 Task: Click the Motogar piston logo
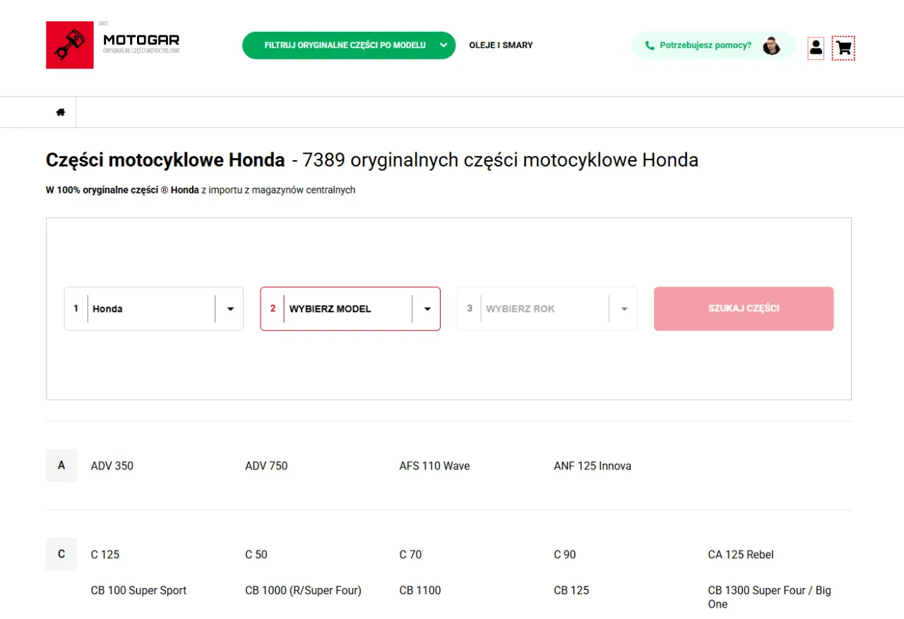click(x=69, y=44)
